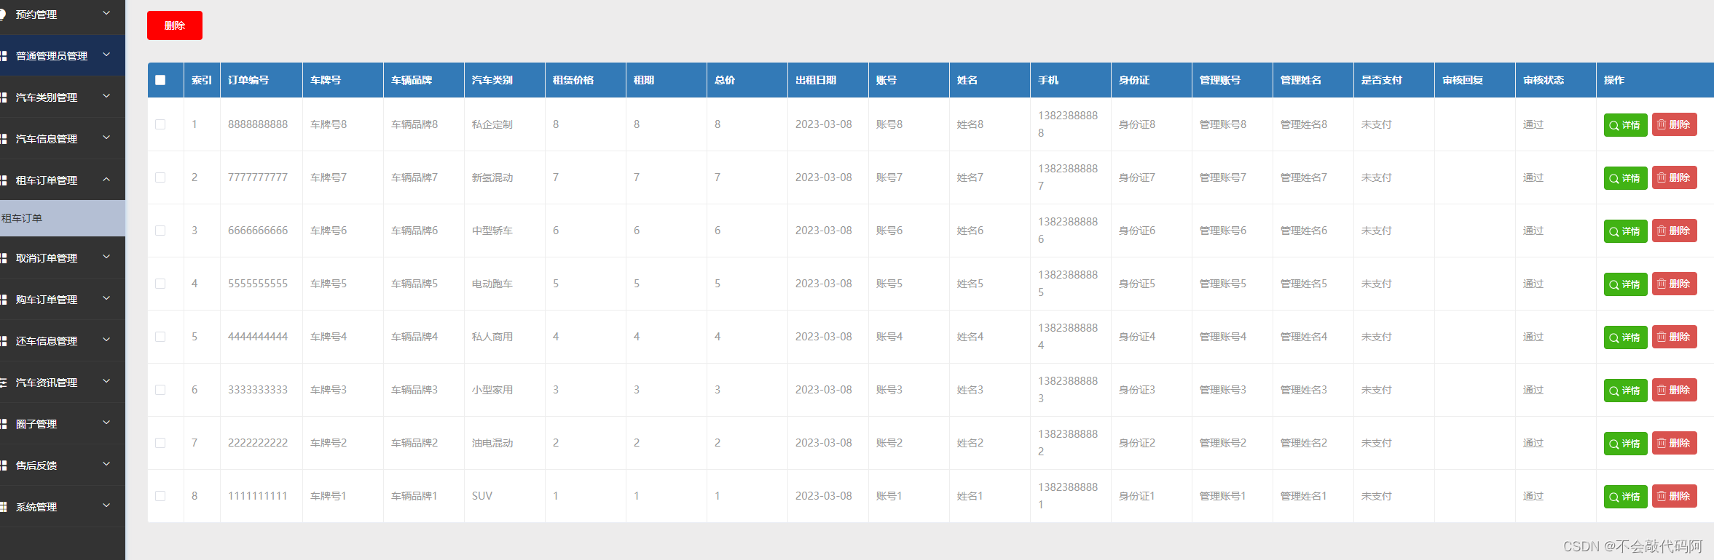This screenshot has height=560, width=1714.
Task: Click the grid icon beside 租车订单管理
Action: (x=4, y=180)
